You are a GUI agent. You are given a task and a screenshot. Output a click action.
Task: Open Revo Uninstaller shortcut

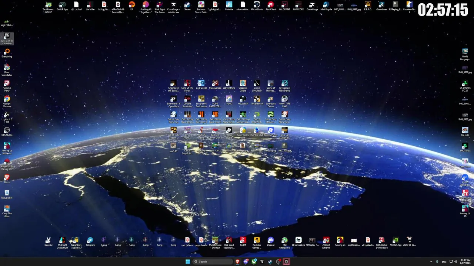pos(7,70)
